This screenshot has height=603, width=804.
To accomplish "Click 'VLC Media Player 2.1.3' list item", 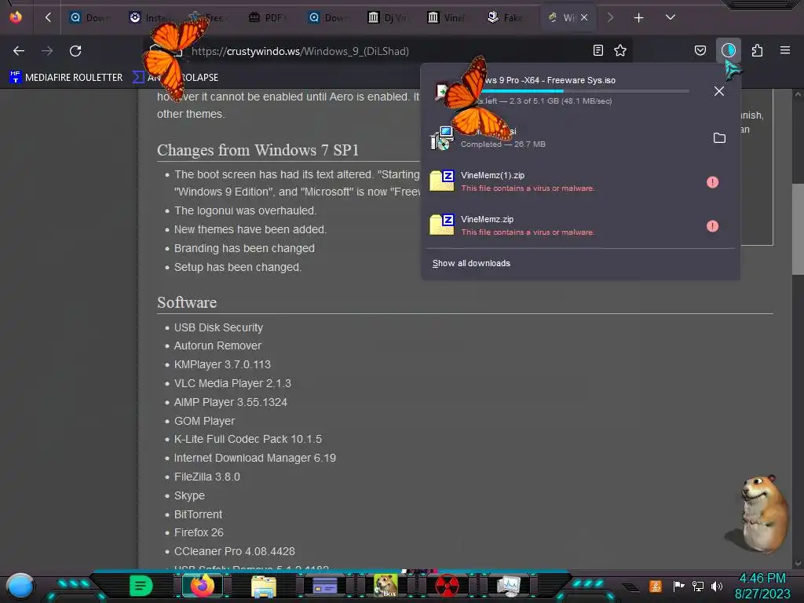I will (232, 383).
